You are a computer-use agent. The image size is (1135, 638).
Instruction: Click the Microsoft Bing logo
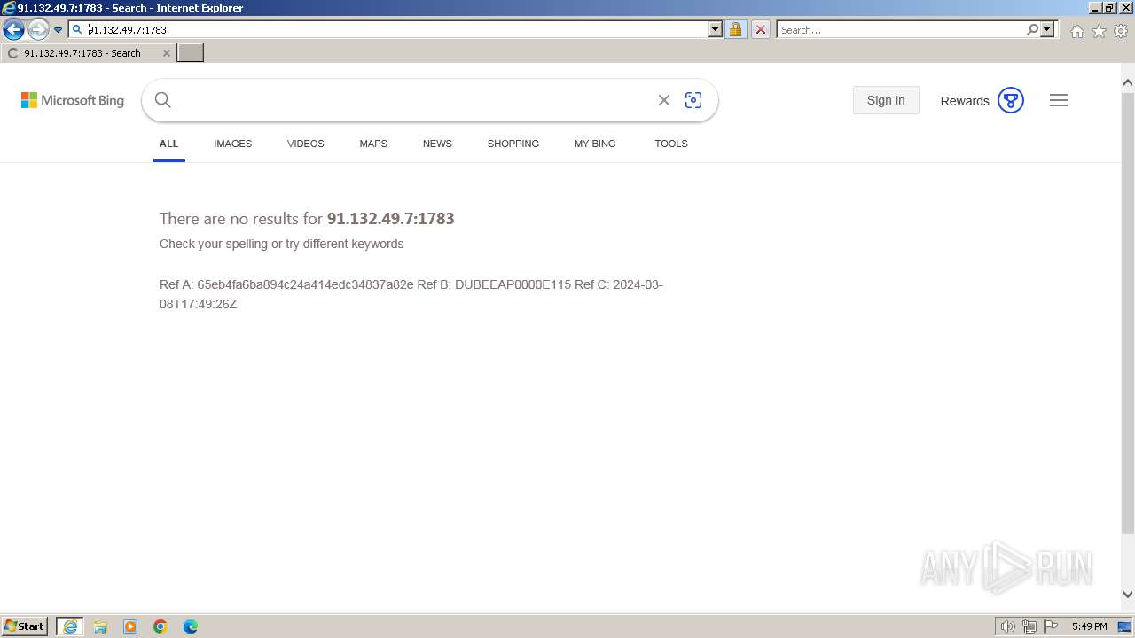pyautogui.click(x=73, y=100)
